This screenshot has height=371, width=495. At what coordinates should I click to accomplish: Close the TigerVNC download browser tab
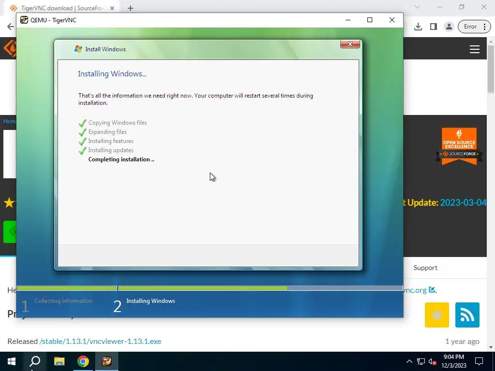[x=112, y=8]
